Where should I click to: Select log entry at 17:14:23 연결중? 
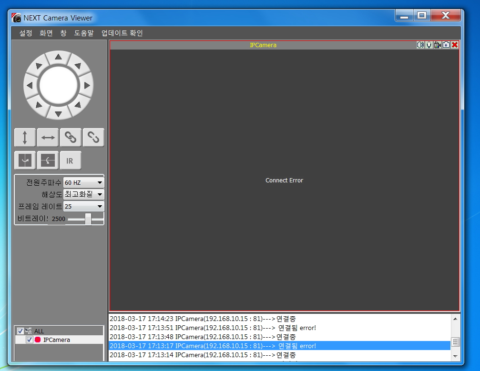(x=280, y=319)
